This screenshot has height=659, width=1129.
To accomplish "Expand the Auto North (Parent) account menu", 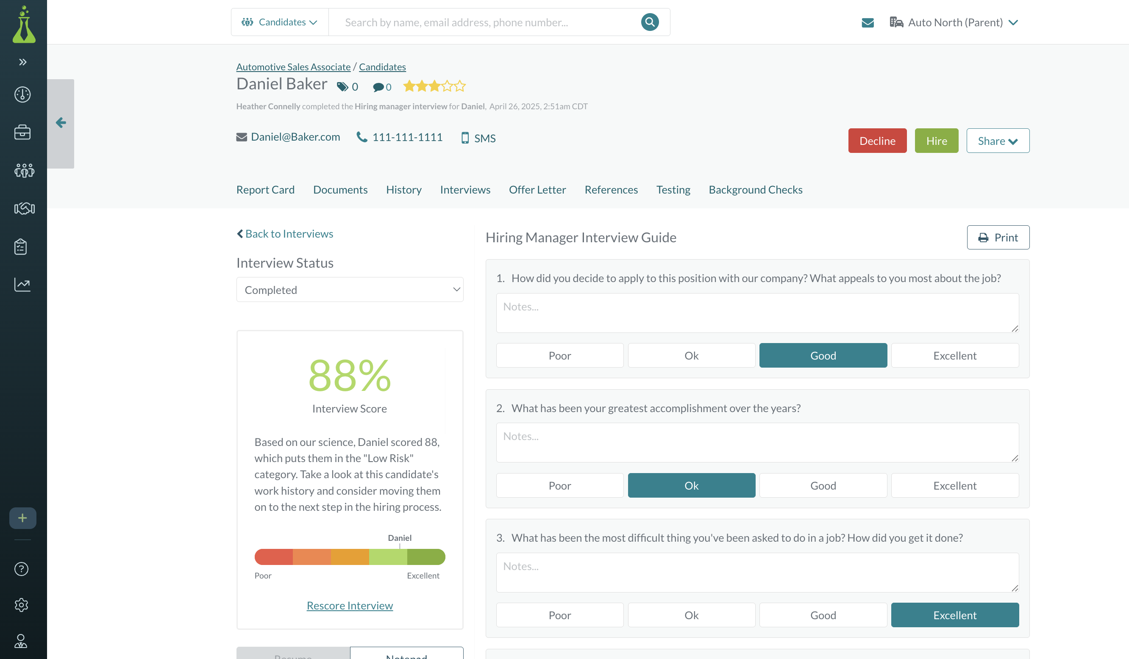I will (x=954, y=22).
